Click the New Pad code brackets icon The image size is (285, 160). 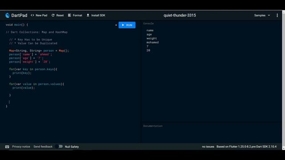(33, 16)
